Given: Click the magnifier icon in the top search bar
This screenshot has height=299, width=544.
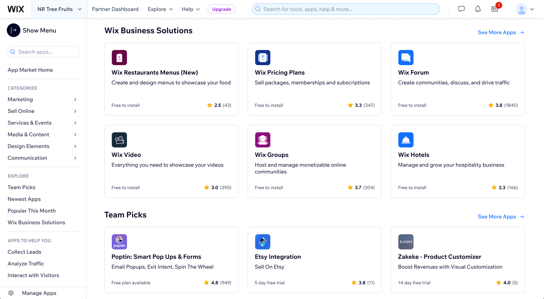Looking at the screenshot, I should coord(258,9).
